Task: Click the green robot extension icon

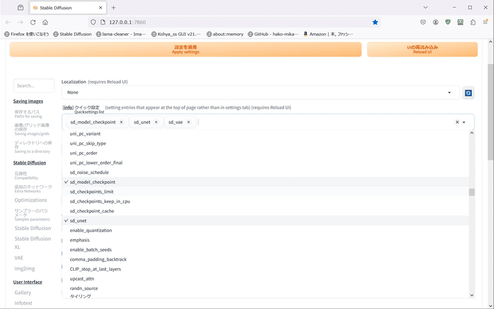Action: click(x=460, y=22)
